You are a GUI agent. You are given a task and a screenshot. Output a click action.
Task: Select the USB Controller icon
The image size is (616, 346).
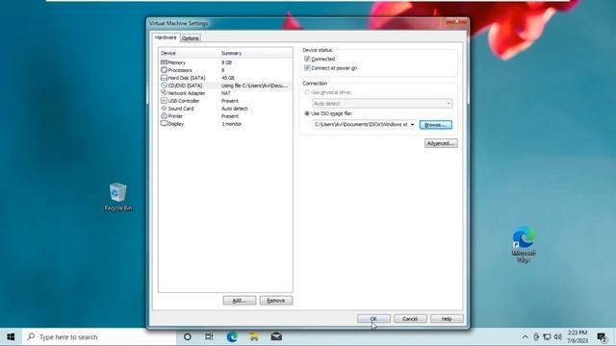[164, 100]
